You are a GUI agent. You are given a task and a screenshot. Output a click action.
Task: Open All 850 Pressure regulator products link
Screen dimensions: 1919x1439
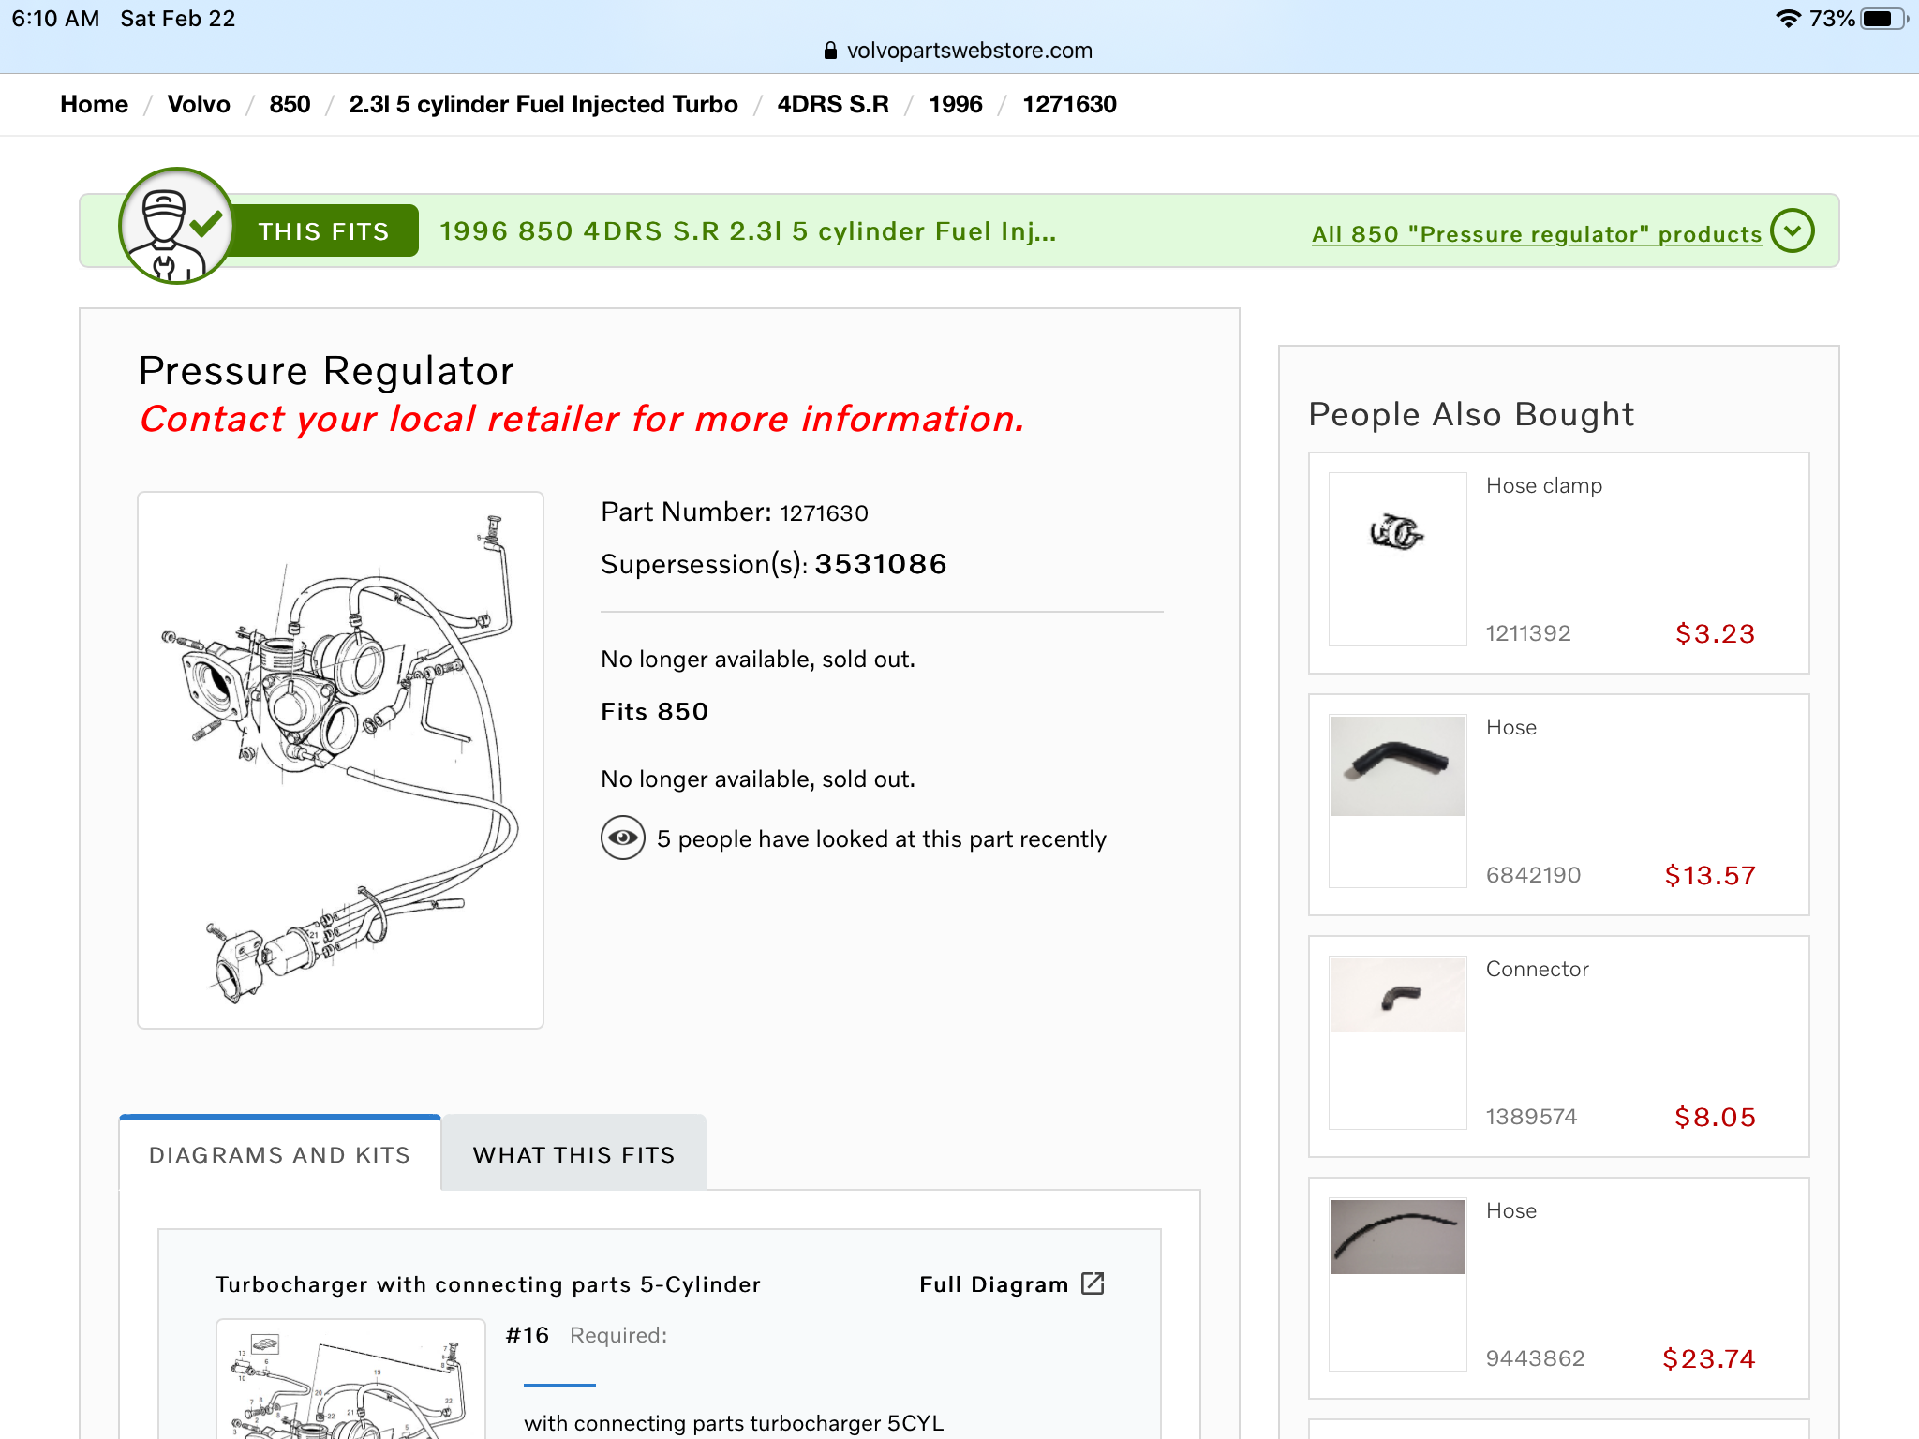[x=1537, y=234]
